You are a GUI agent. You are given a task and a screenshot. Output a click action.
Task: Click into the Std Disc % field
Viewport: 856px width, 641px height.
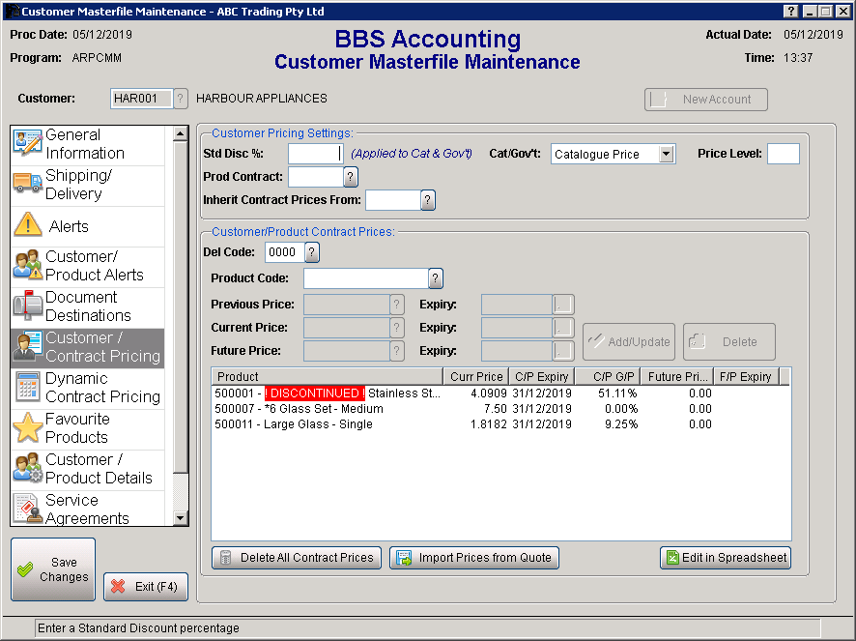(x=315, y=154)
